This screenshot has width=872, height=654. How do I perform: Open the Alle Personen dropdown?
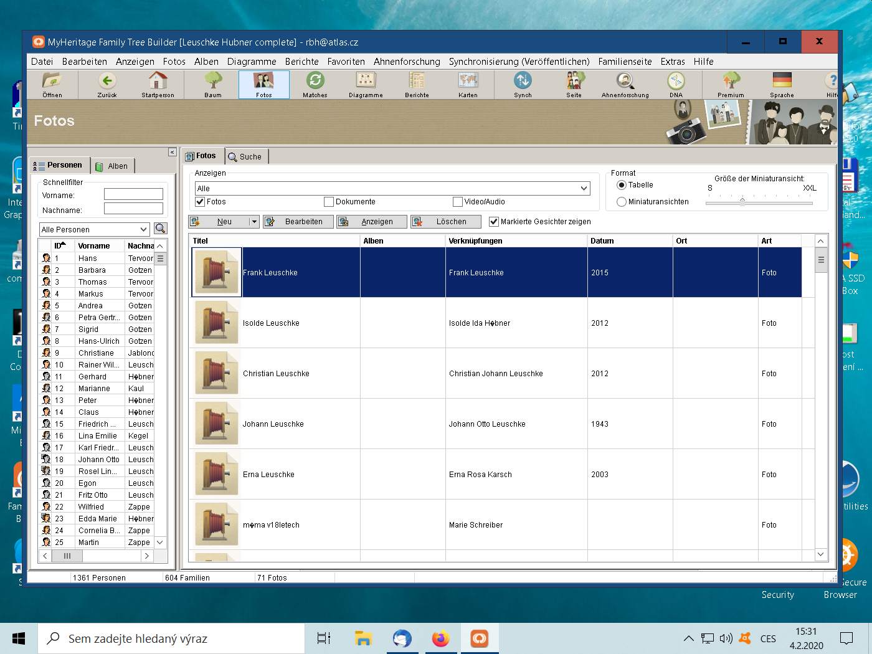pos(143,229)
